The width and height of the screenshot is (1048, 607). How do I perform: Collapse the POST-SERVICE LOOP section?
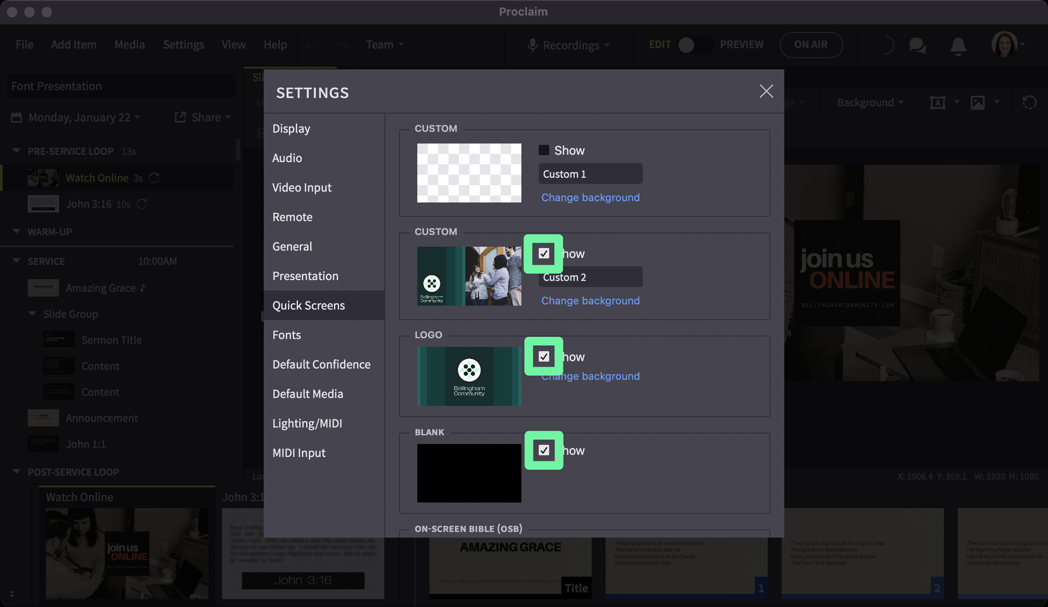click(16, 472)
